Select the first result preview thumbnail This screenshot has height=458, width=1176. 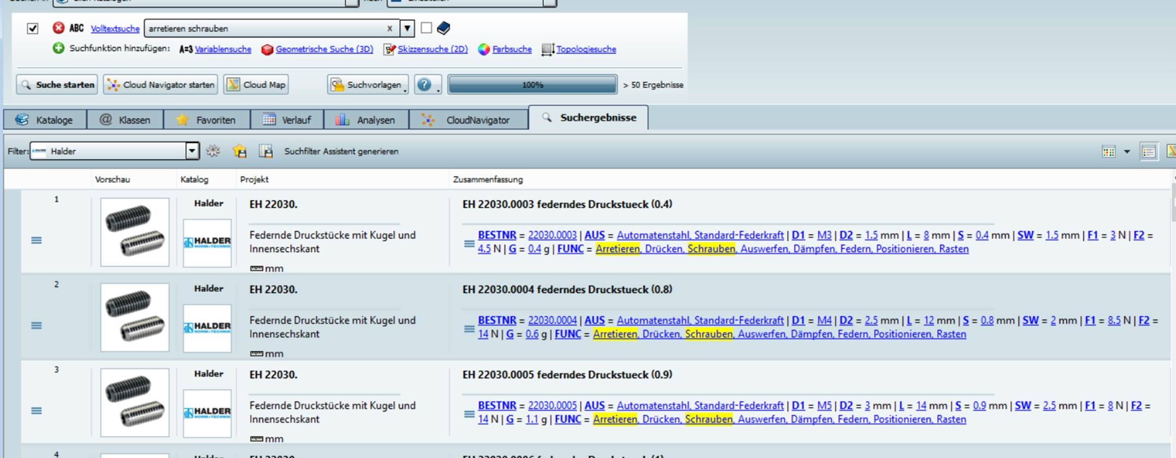(135, 232)
